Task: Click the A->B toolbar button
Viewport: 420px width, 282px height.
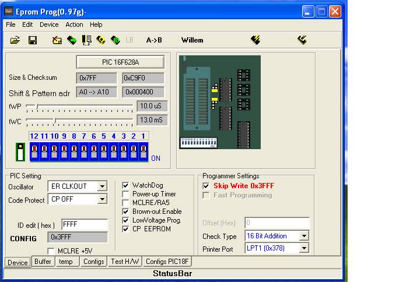Action: point(154,40)
